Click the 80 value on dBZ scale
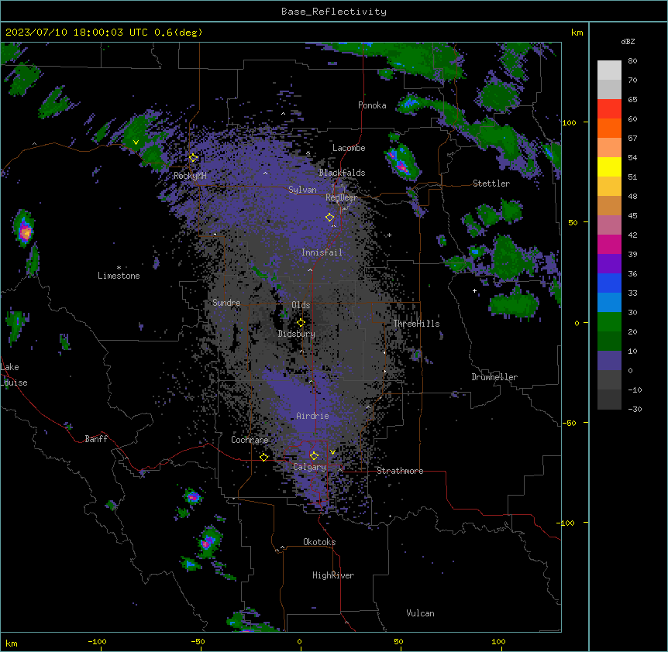 (632, 61)
